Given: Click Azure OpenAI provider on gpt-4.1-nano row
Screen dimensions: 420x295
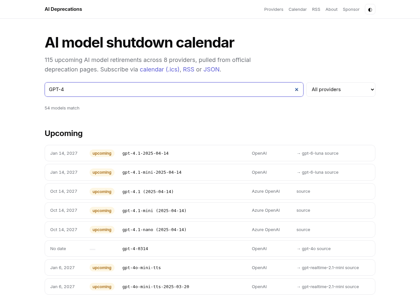Looking at the screenshot, I should [x=266, y=229].
